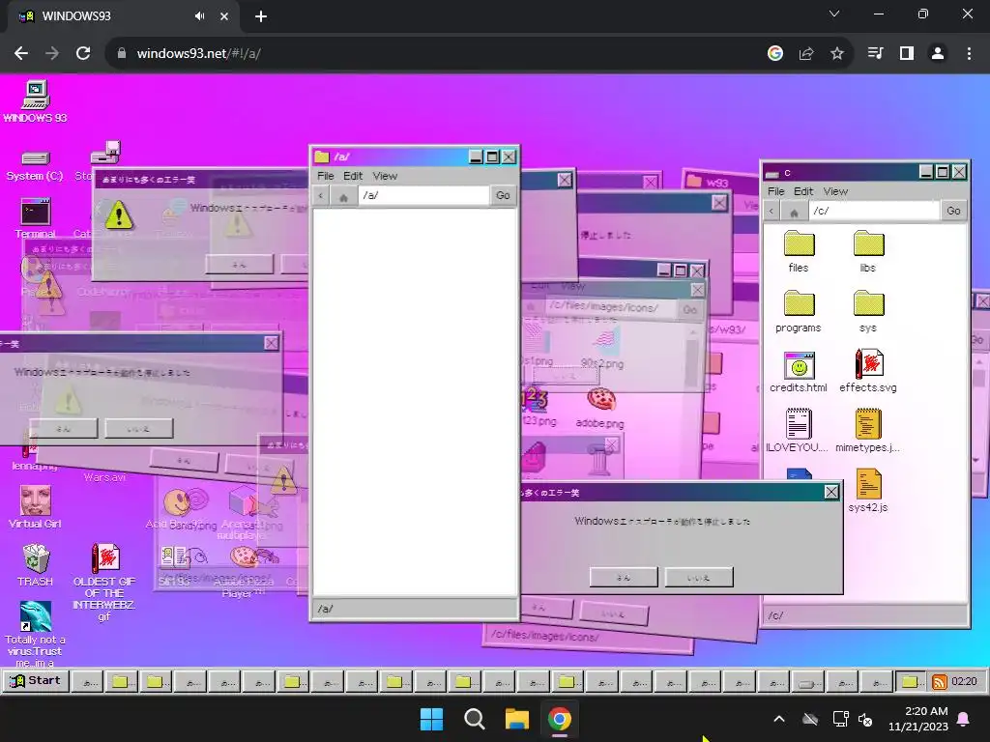Screen dimensions: 990x742
Task: Click Go in the c window
Action: tap(953, 211)
